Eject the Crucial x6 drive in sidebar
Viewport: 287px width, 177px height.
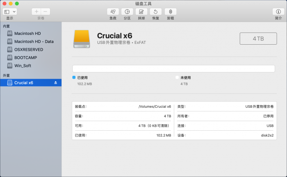pos(56,83)
